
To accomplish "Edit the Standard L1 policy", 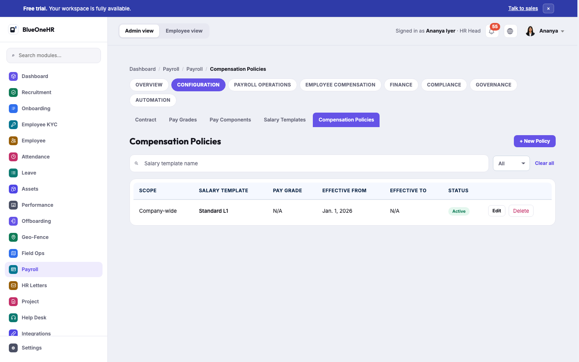I will (x=497, y=211).
